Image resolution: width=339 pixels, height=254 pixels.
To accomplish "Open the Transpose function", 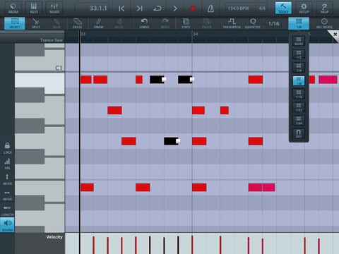I will pos(232,23).
